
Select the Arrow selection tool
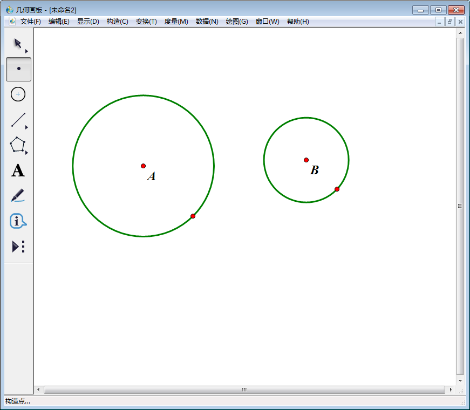(x=18, y=44)
